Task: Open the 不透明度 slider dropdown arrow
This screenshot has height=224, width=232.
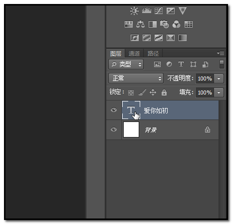Action: pyautogui.click(x=219, y=78)
